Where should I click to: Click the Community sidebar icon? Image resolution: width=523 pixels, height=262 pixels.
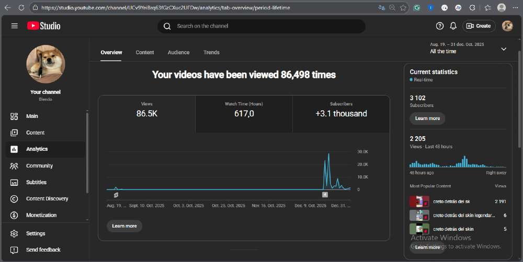[14, 166]
